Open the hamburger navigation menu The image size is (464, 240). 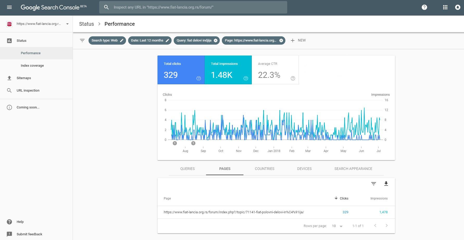point(9,7)
